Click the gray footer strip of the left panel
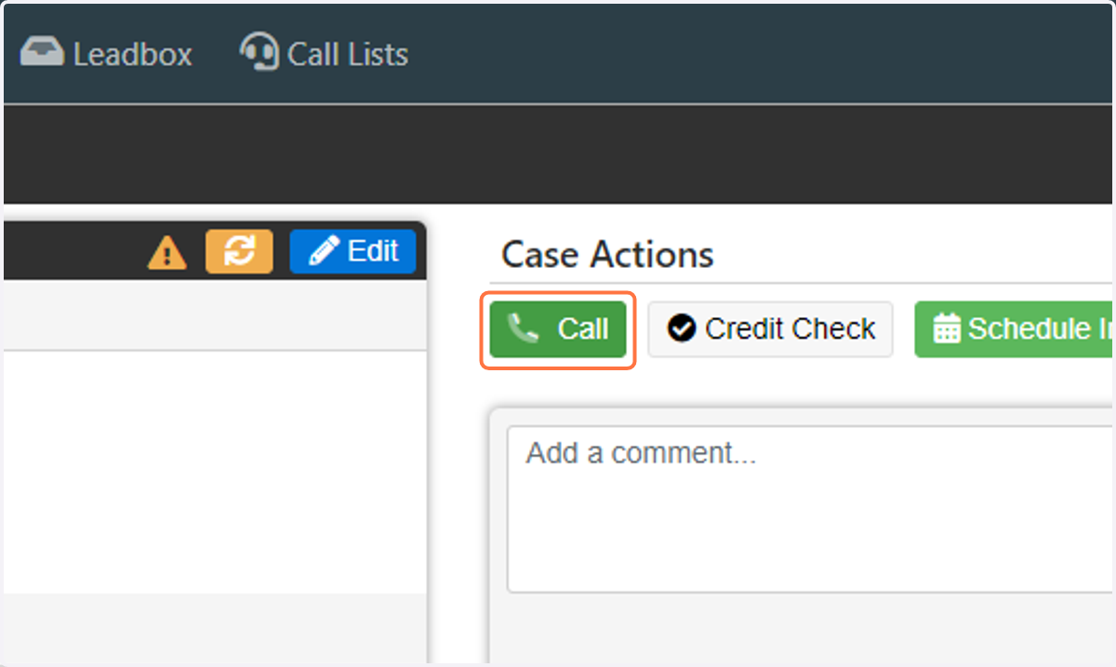 click(214, 628)
